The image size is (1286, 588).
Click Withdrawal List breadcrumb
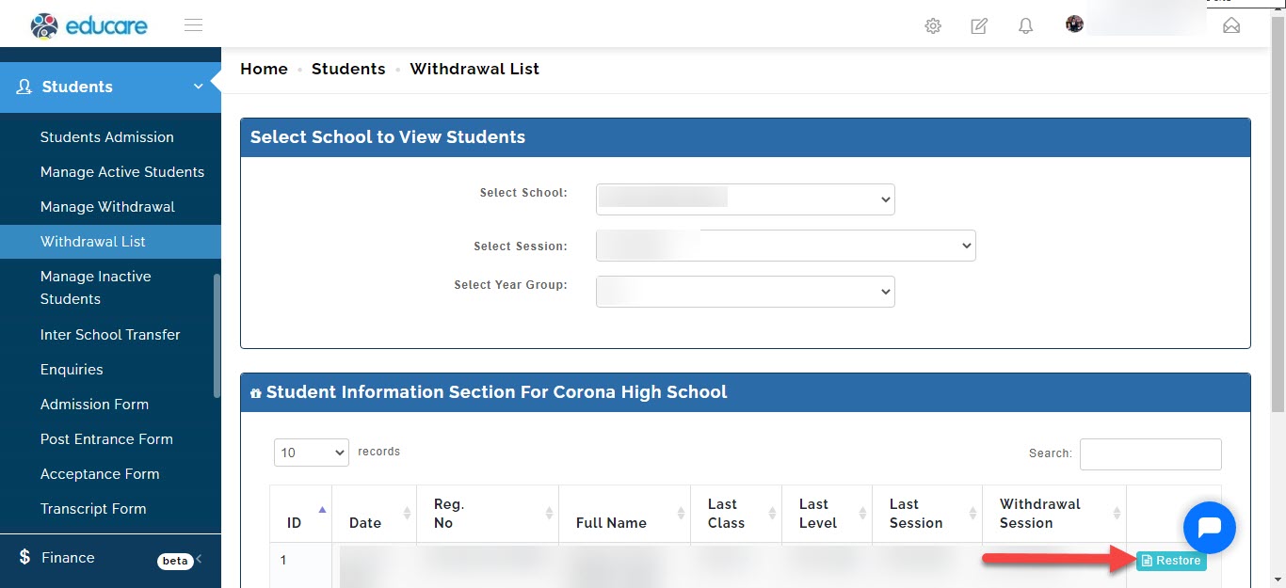coord(474,69)
